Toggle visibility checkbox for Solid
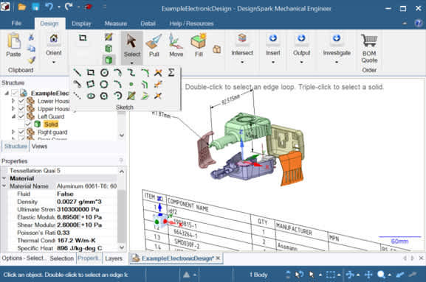Viewport: 426px width, 282px height. pos(28,124)
